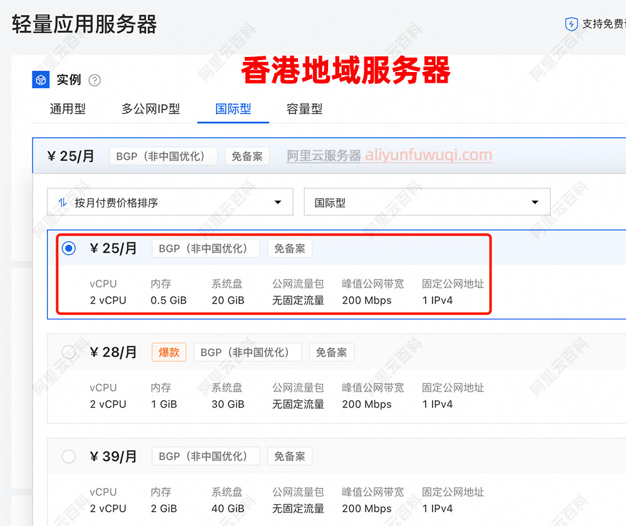This screenshot has width=626, height=526.
Task: Click 200 Mbps bandwidth in ¥28 plan
Action: [x=366, y=404]
